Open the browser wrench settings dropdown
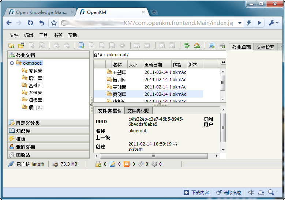The width and height of the screenshot is (285, 200). (274, 23)
